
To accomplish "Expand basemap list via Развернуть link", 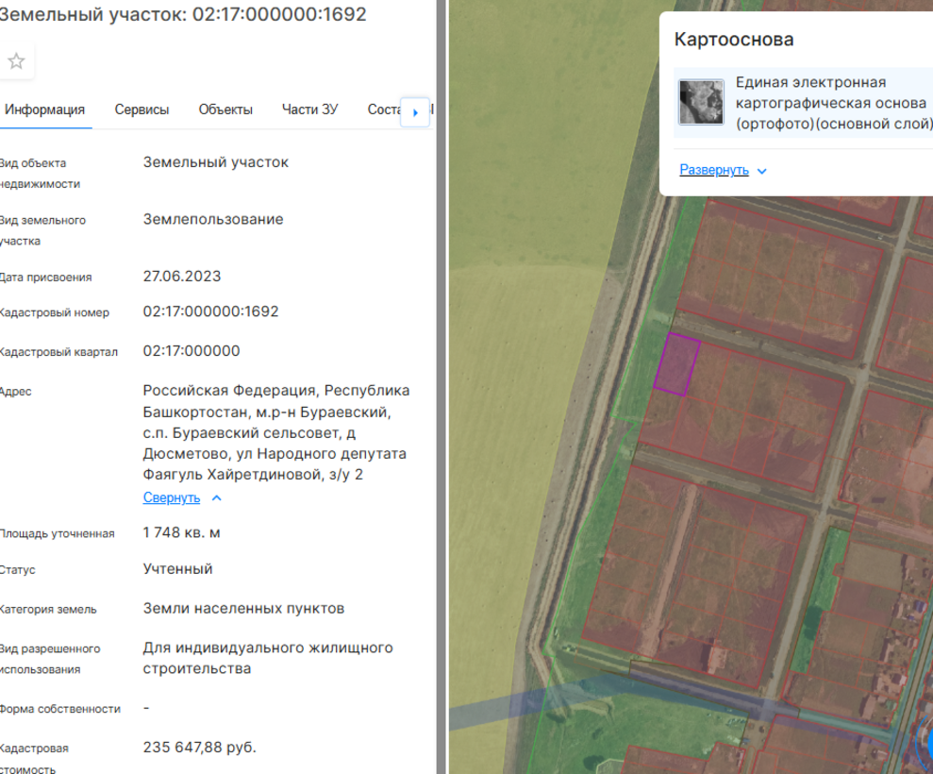I will point(714,170).
